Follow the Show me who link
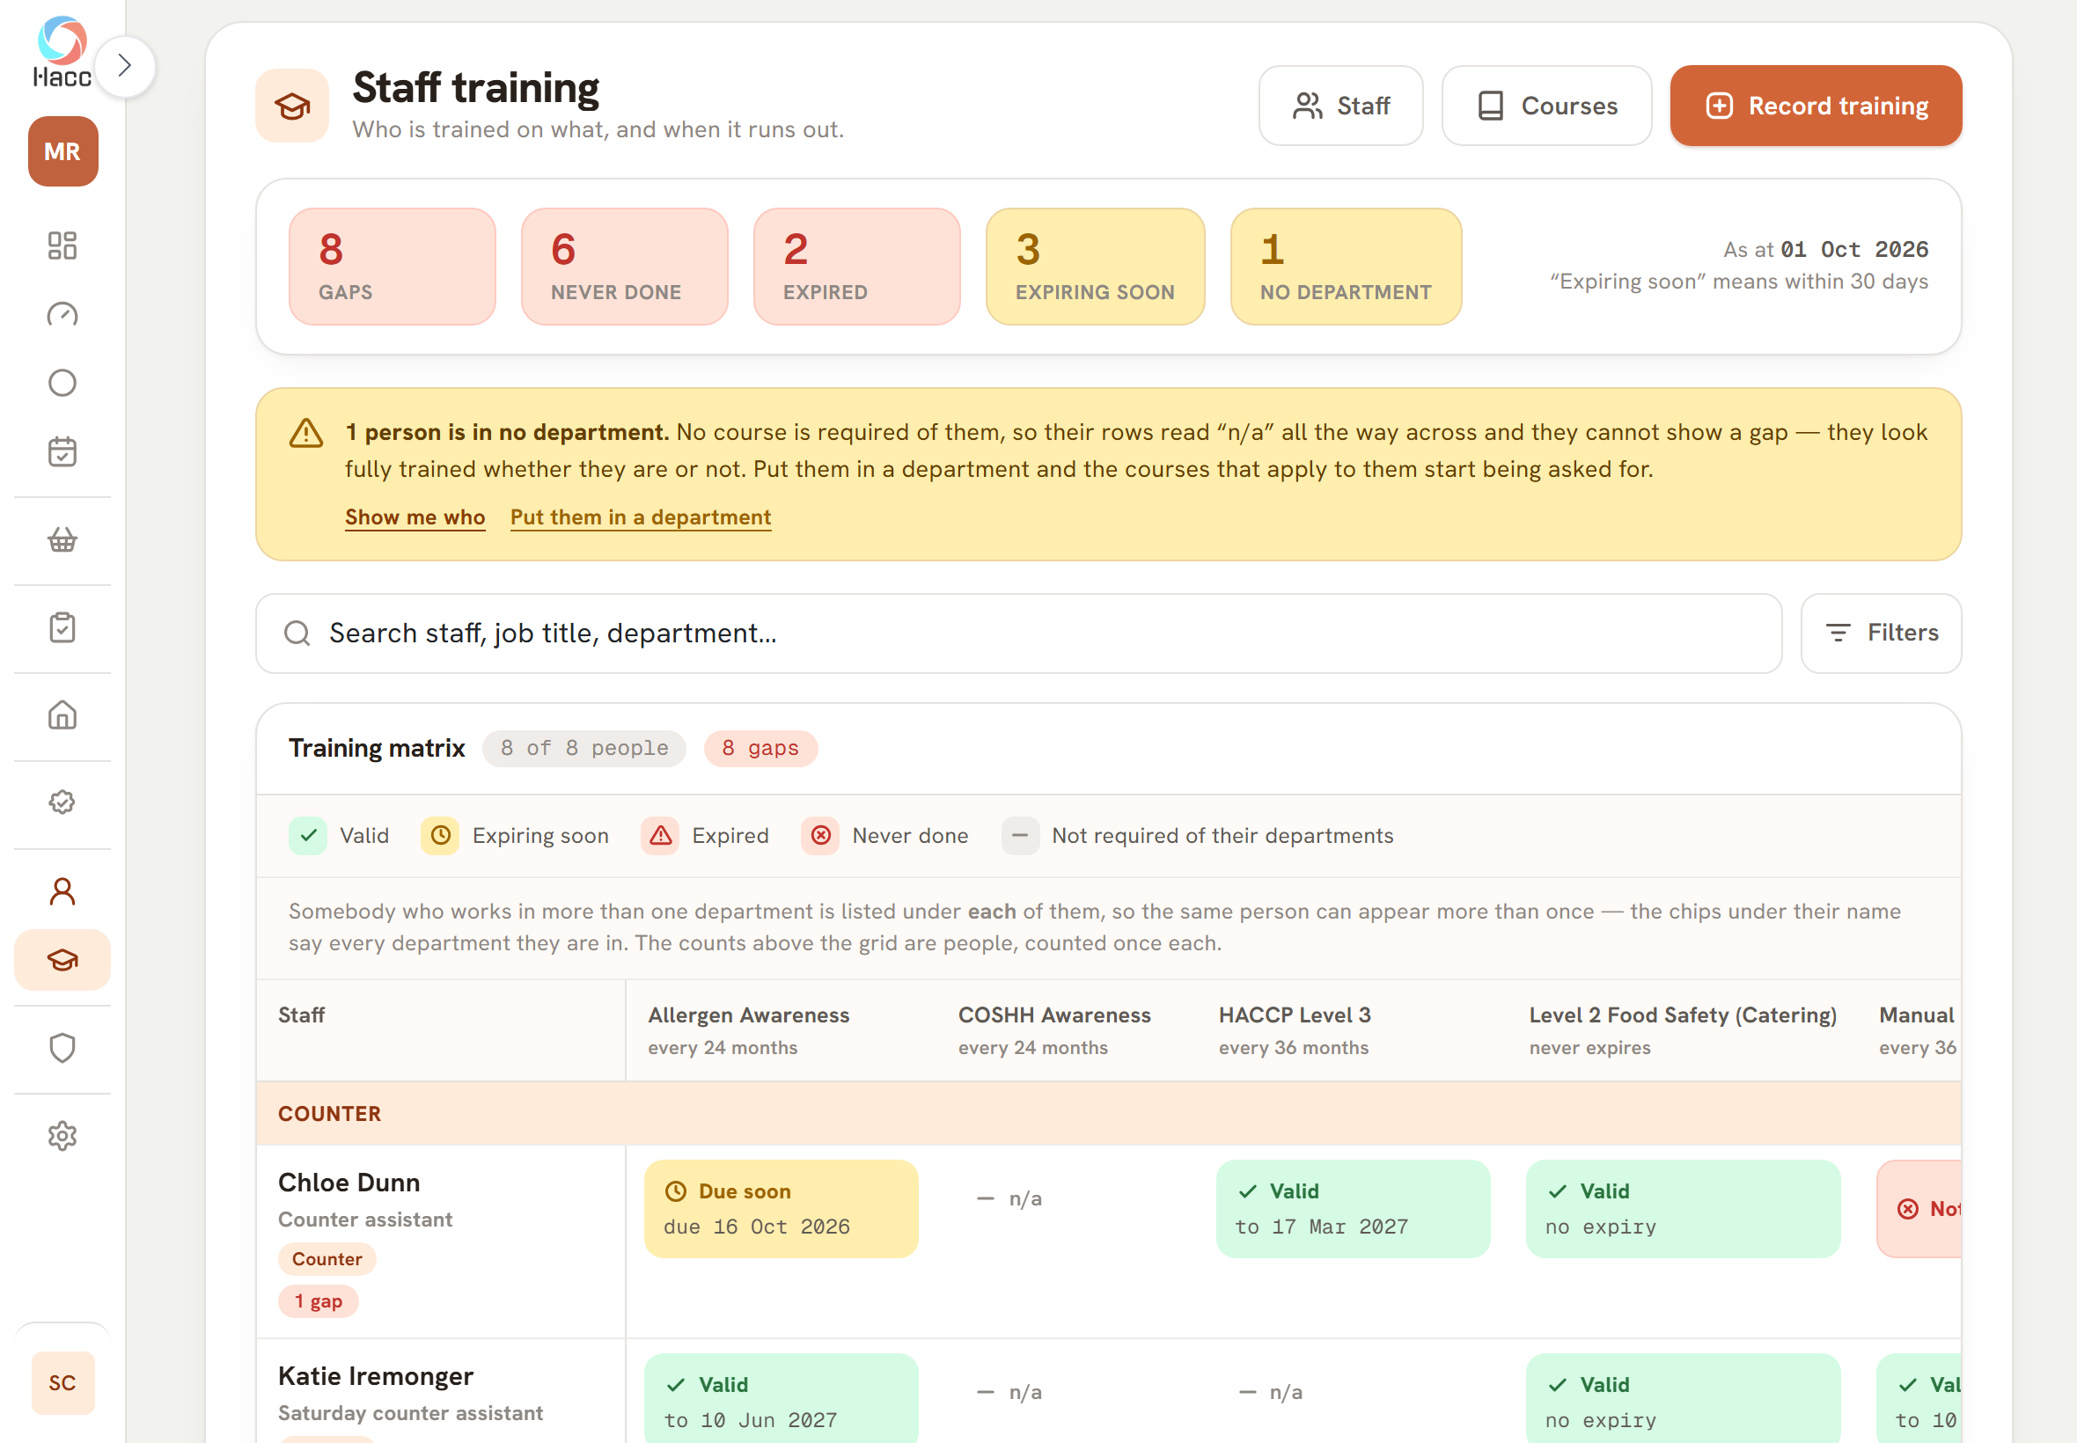Viewport: 2077px width, 1443px height. click(415, 517)
